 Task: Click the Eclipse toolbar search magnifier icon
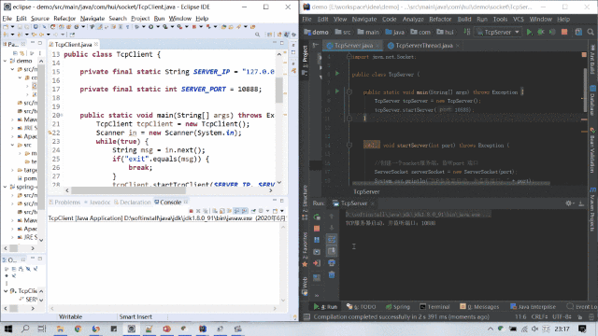click(258, 35)
